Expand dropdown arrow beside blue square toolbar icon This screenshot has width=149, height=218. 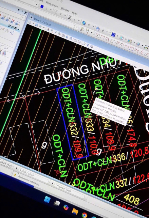(x=117, y=36)
